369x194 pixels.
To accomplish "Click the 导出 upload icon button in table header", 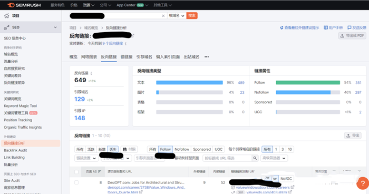I will (353, 135).
